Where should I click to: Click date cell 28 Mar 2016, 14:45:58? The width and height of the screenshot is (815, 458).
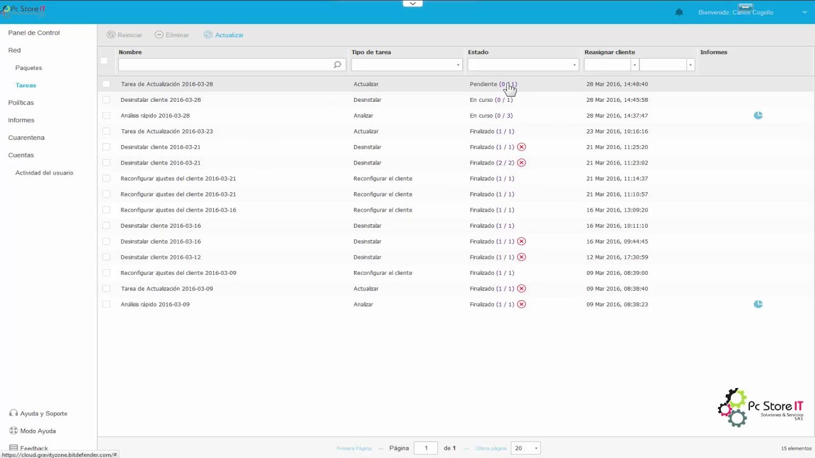617,100
